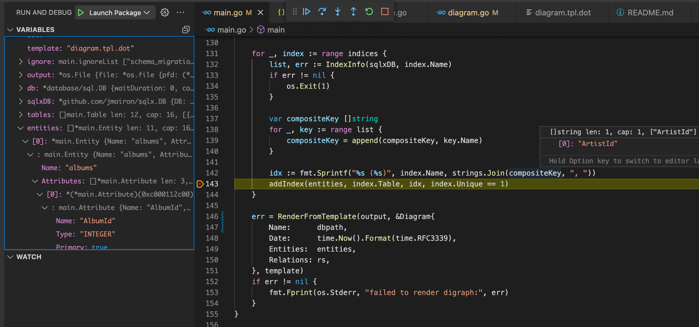This screenshot has height=327, width=699.
Task: Expand the tables variable
Action: (21, 115)
